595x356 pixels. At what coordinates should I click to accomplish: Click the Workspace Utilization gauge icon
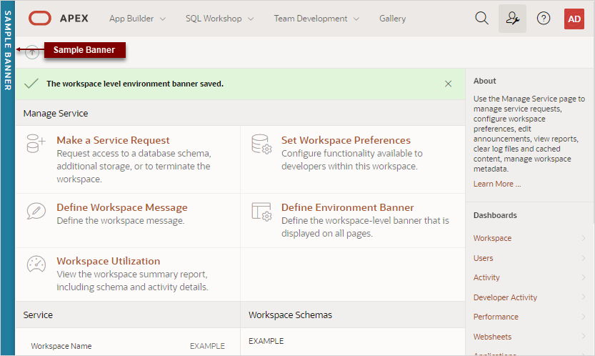pos(36,264)
